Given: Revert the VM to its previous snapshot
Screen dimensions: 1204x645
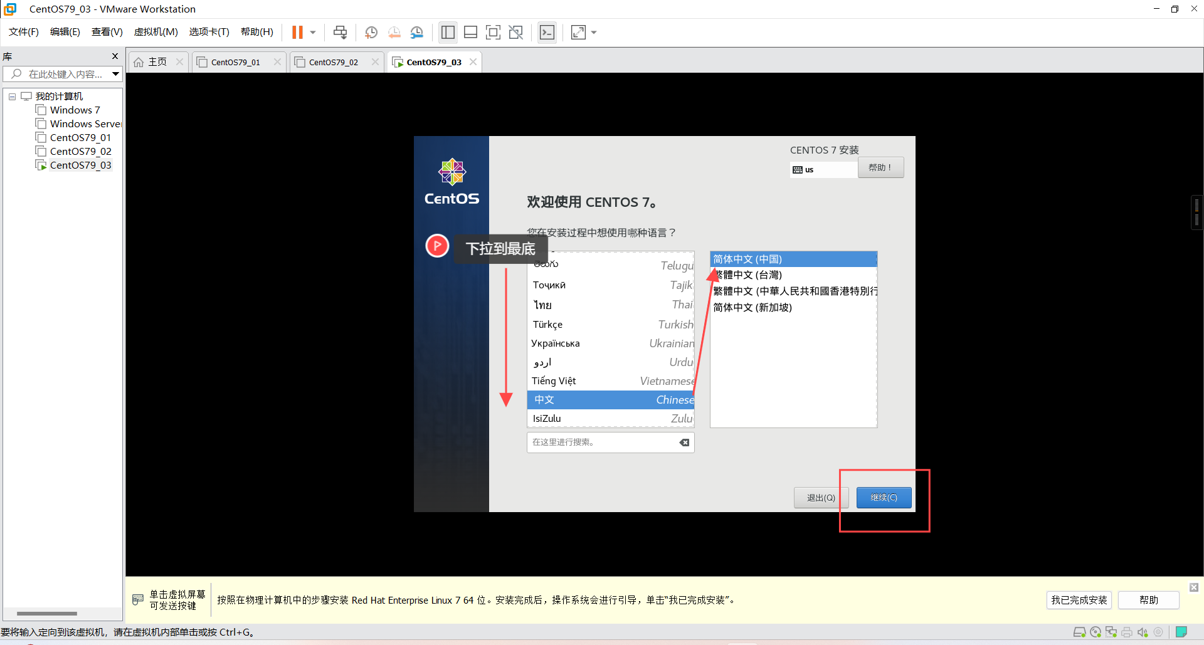Looking at the screenshot, I should (394, 33).
